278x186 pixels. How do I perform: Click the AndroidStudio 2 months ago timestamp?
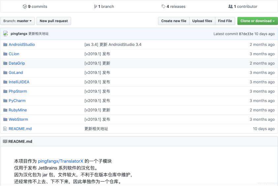tap(262, 45)
